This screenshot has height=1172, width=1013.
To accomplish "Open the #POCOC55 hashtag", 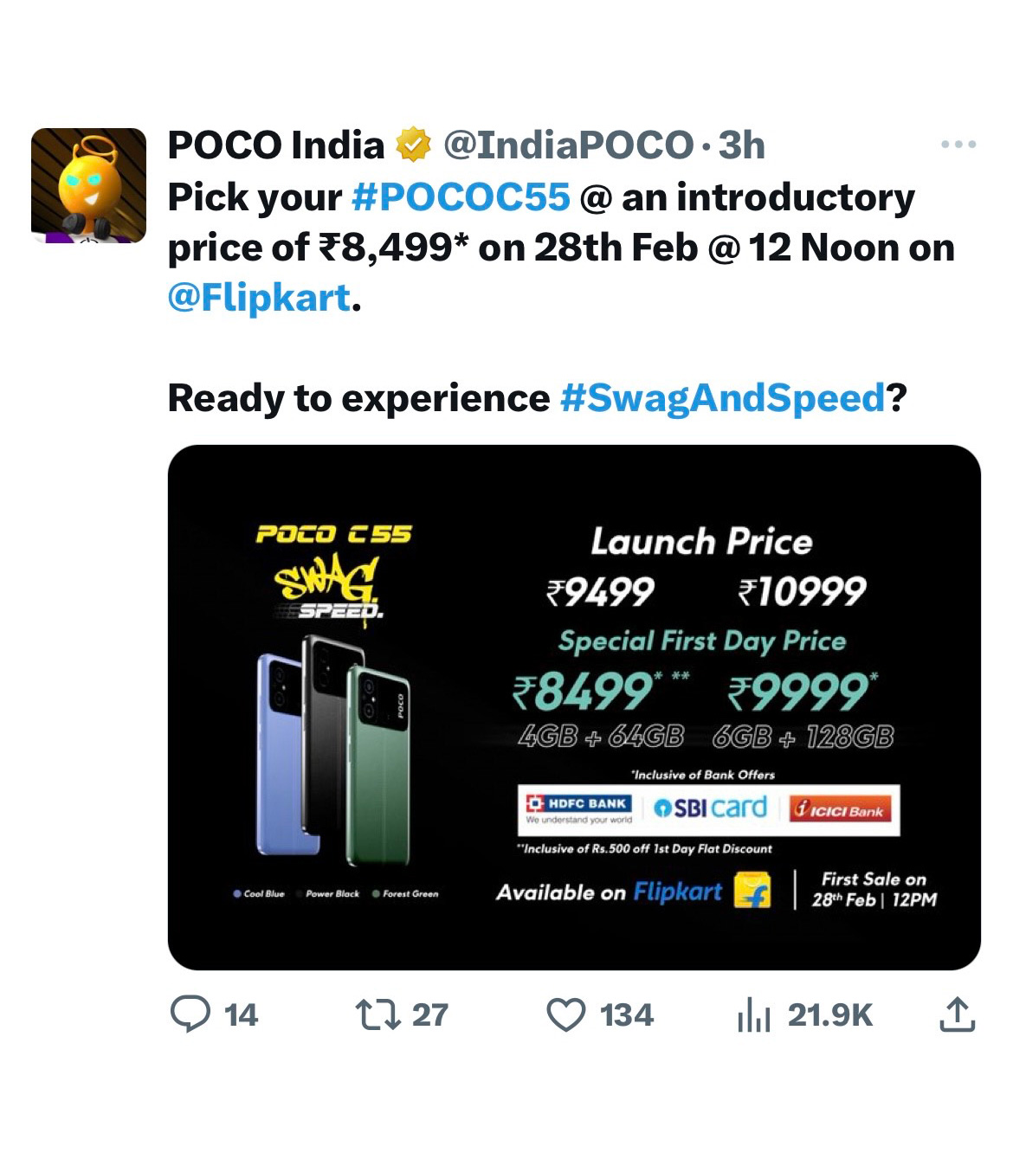I will point(461,197).
